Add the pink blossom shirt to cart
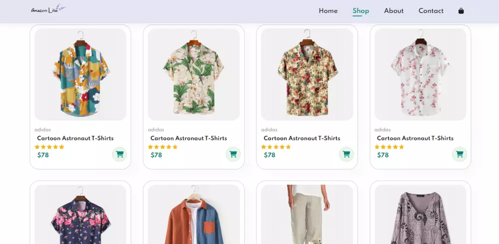 point(459,154)
